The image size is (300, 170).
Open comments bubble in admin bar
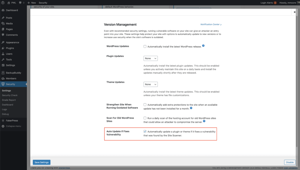click(x=20, y=3)
